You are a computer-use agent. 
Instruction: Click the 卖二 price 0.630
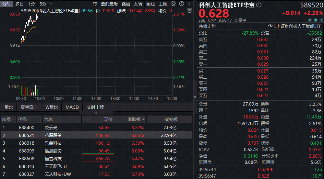[x=263, y=58]
